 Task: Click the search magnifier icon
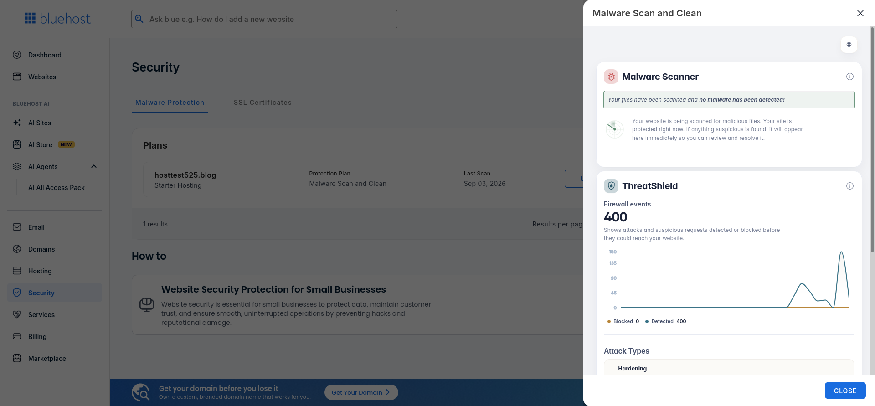point(139,19)
